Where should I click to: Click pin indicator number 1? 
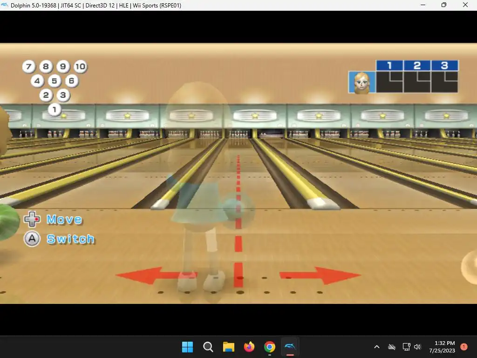point(55,109)
